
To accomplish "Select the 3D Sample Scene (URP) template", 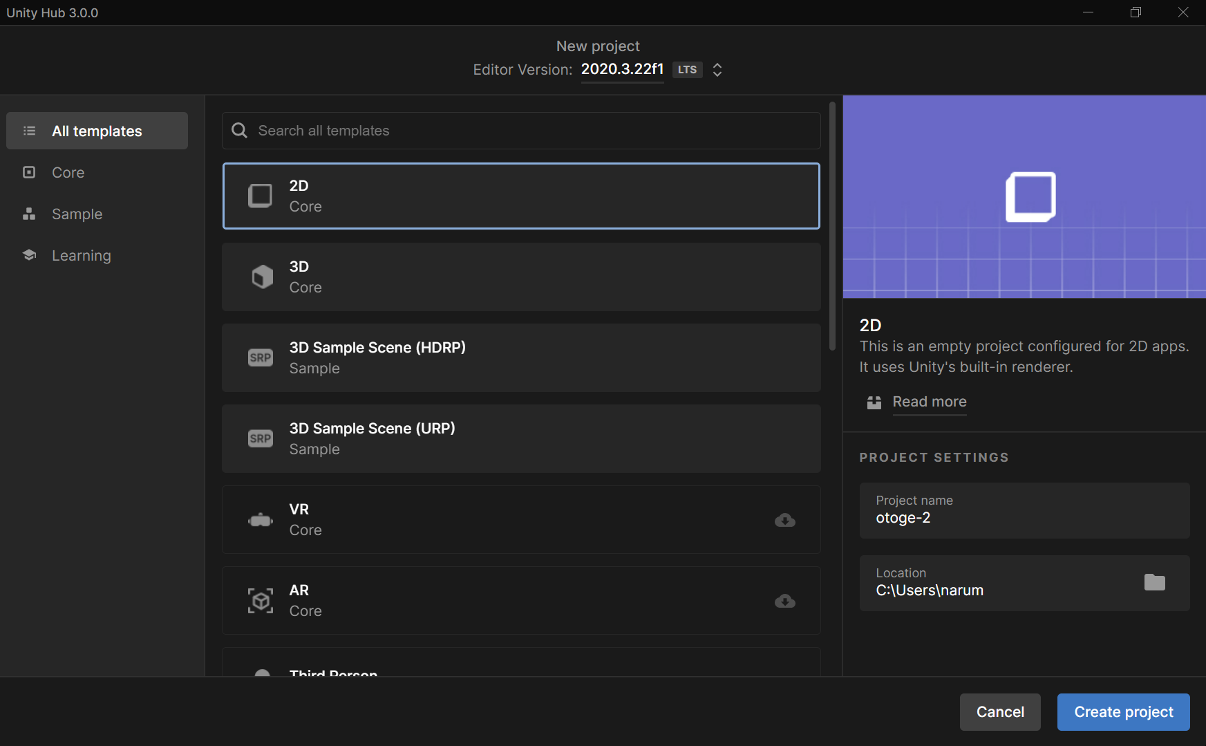I will (521, 438).
